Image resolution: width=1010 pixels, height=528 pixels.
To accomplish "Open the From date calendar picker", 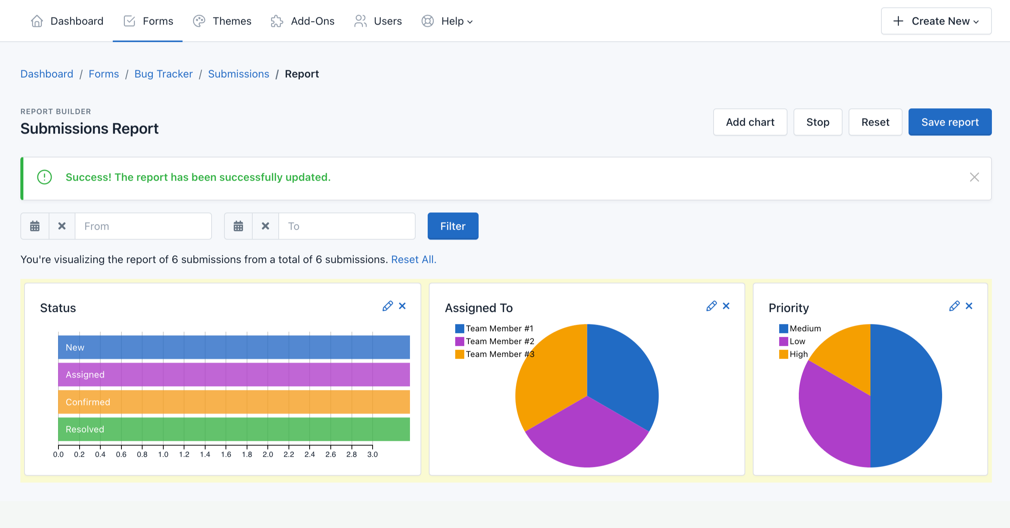I will tap(35, 226).
